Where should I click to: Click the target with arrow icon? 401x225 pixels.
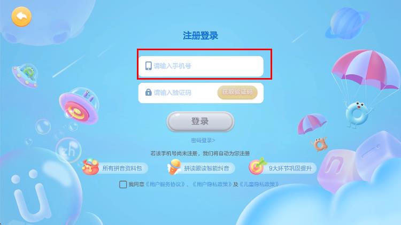point(257,166)
